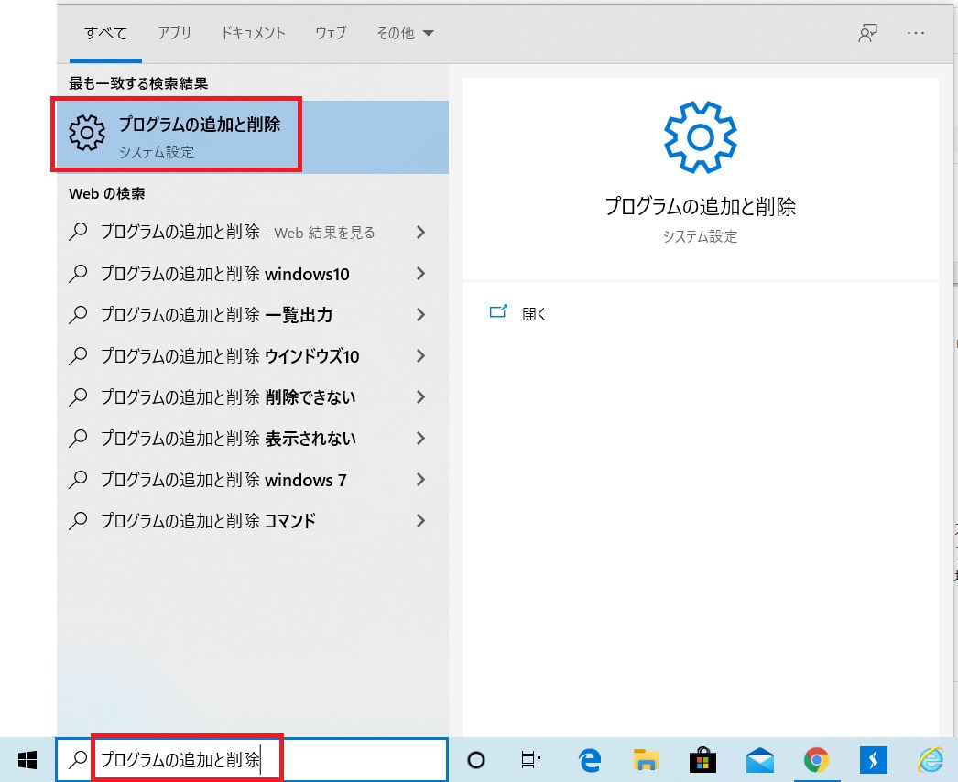Screen dimensions: 958x782
Task: Open the プログラムの追加と削除 best match result
Action: pyautogui.click(x=253, y=136)
